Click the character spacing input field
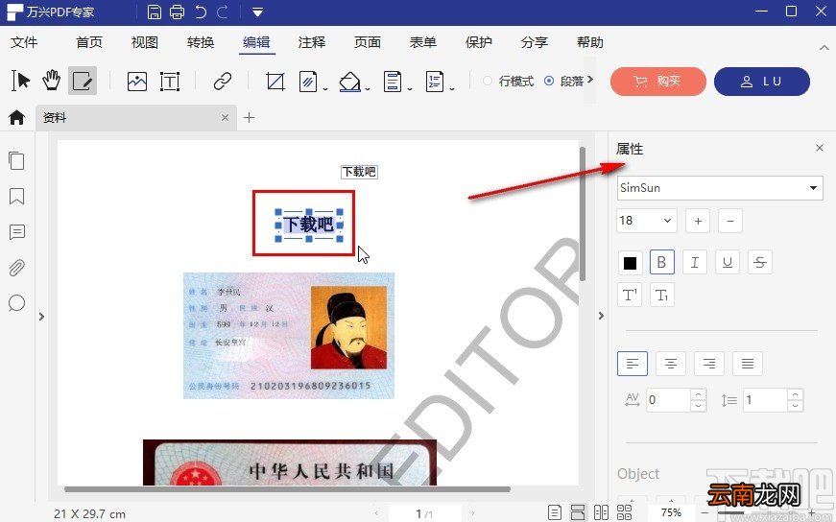Image resolution: width=836 pixels, height=522 pixels. click(x=669, y=399)
